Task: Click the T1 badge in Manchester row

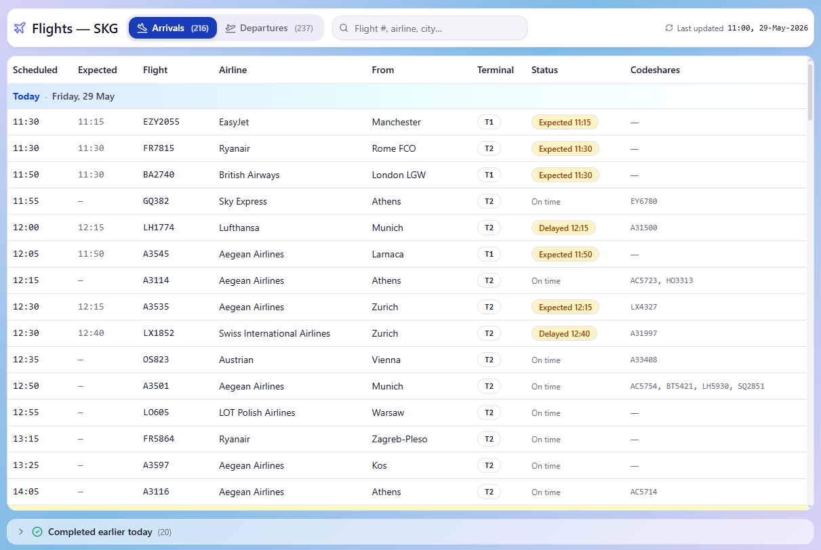Action: 489,122
